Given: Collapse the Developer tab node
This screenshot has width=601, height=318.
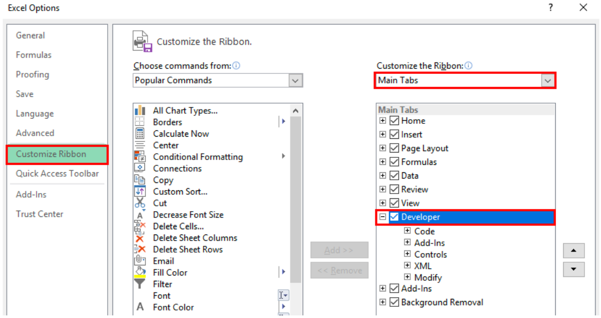Looking at the screenshot, I should [x=383, y=217].
